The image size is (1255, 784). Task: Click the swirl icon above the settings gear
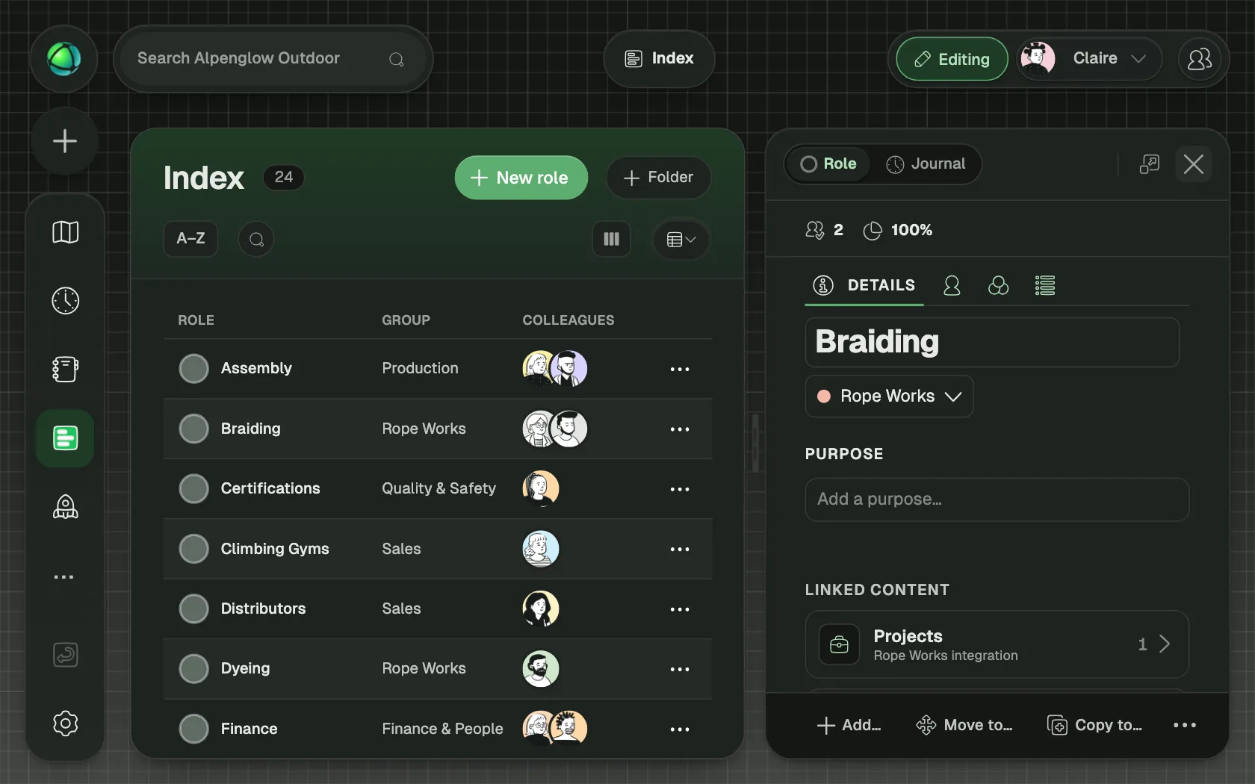point(65,655)
